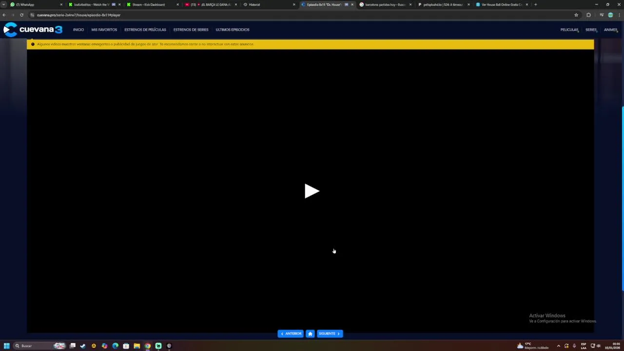Open the clock and date showing 01:01
This screenshot has height=351, width=624.
[x=613, y=346]
